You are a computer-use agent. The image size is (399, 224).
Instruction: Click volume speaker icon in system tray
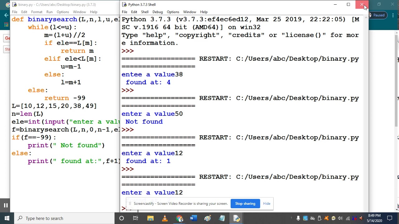(340, 218)
